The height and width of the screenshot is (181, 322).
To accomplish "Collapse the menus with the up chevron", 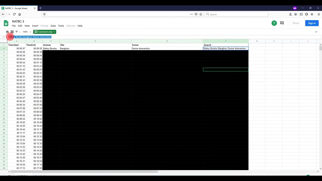I will 316,32.
